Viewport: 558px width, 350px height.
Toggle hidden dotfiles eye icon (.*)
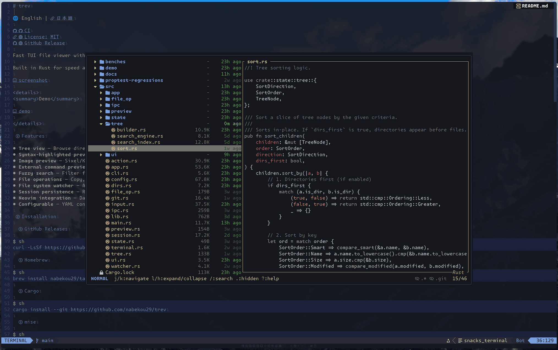417,279
